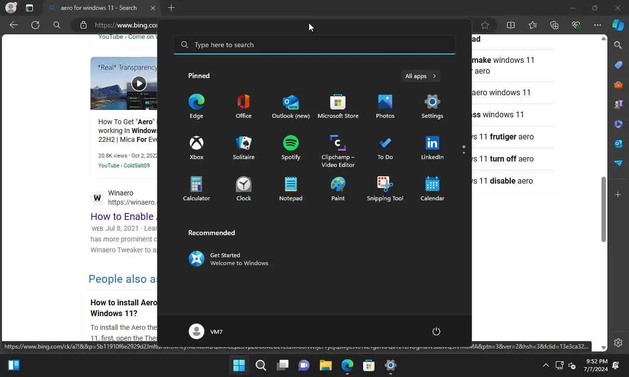Open Edge split screen button
629x377 pixels.
tap(511, 25)
